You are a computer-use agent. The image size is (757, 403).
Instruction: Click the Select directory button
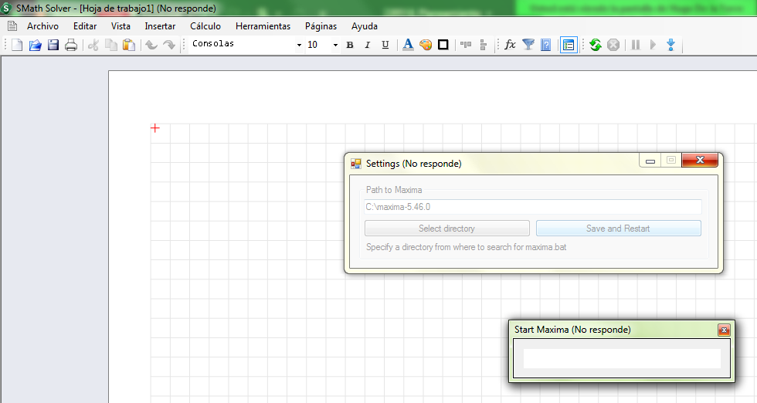pyautogui.click(x=446, y=229)
